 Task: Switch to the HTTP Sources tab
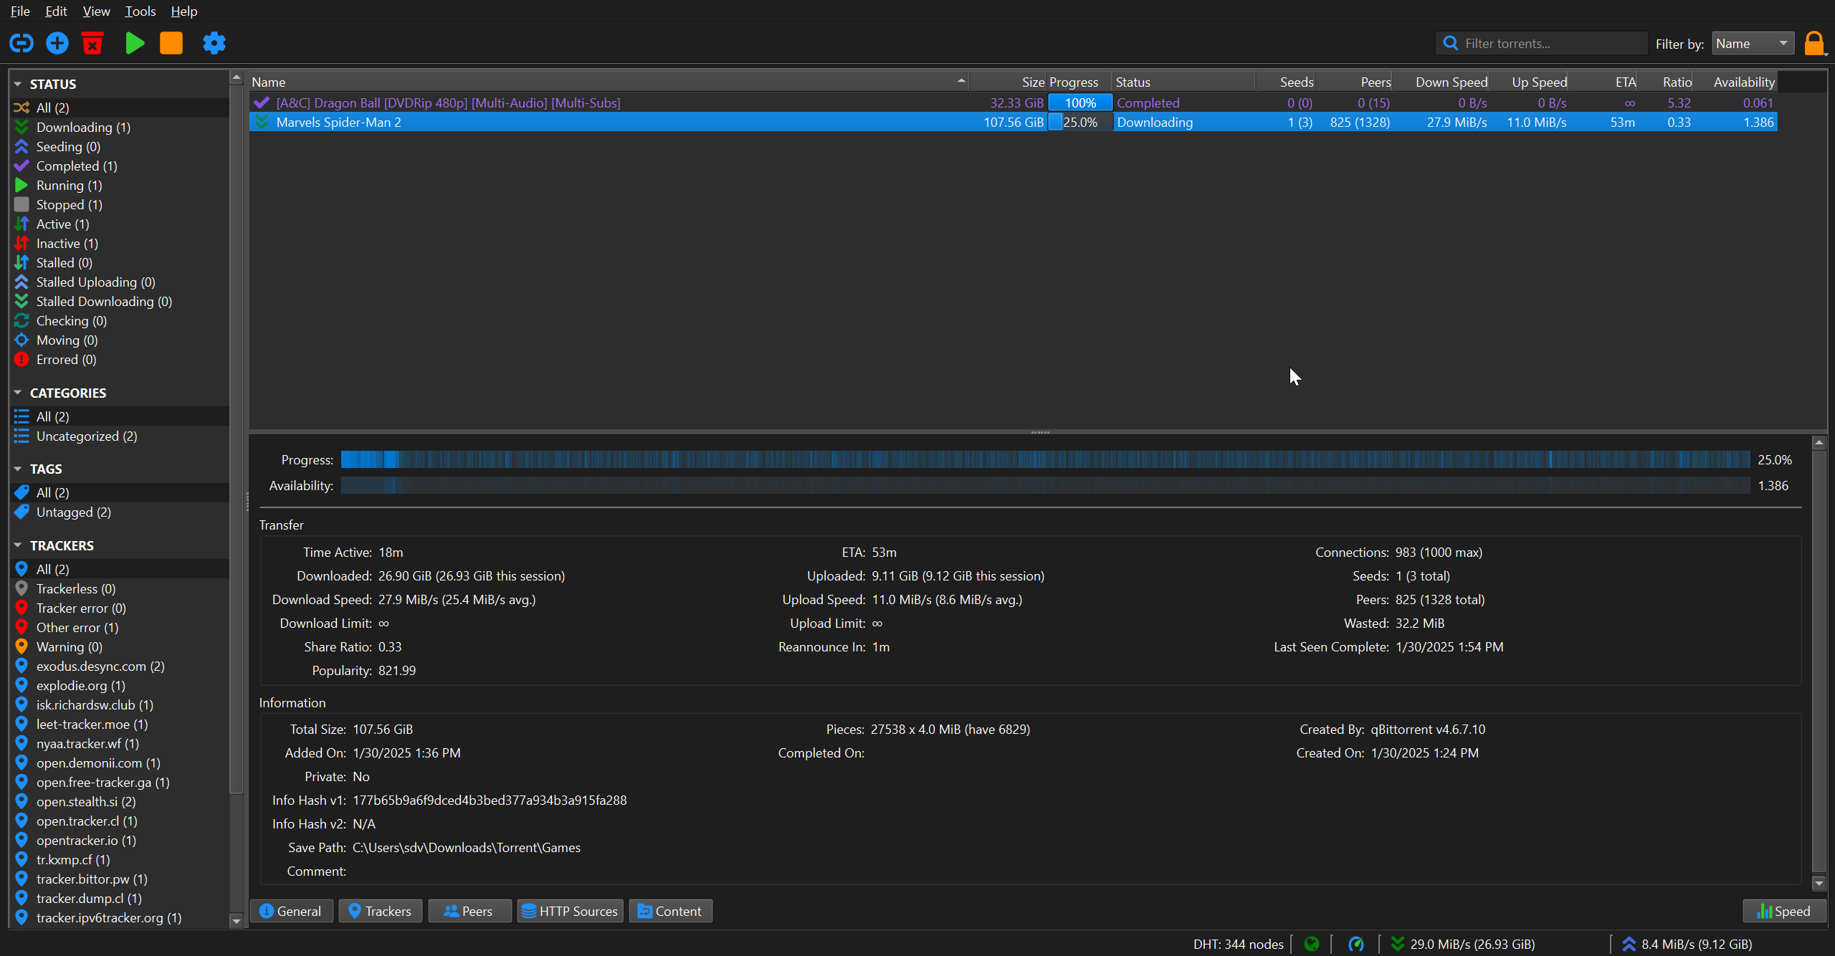click(570, 911)
